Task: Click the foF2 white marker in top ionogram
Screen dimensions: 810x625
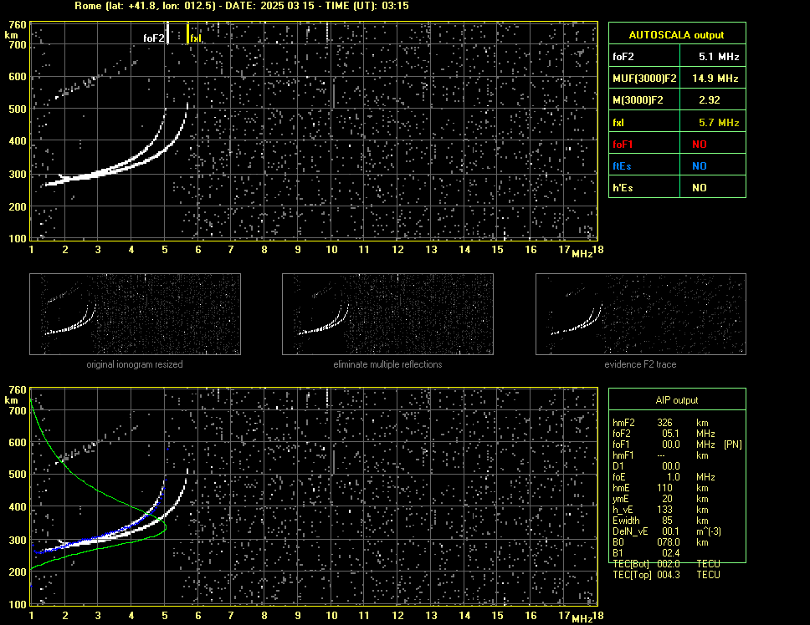Action: [x=167, y=33]
